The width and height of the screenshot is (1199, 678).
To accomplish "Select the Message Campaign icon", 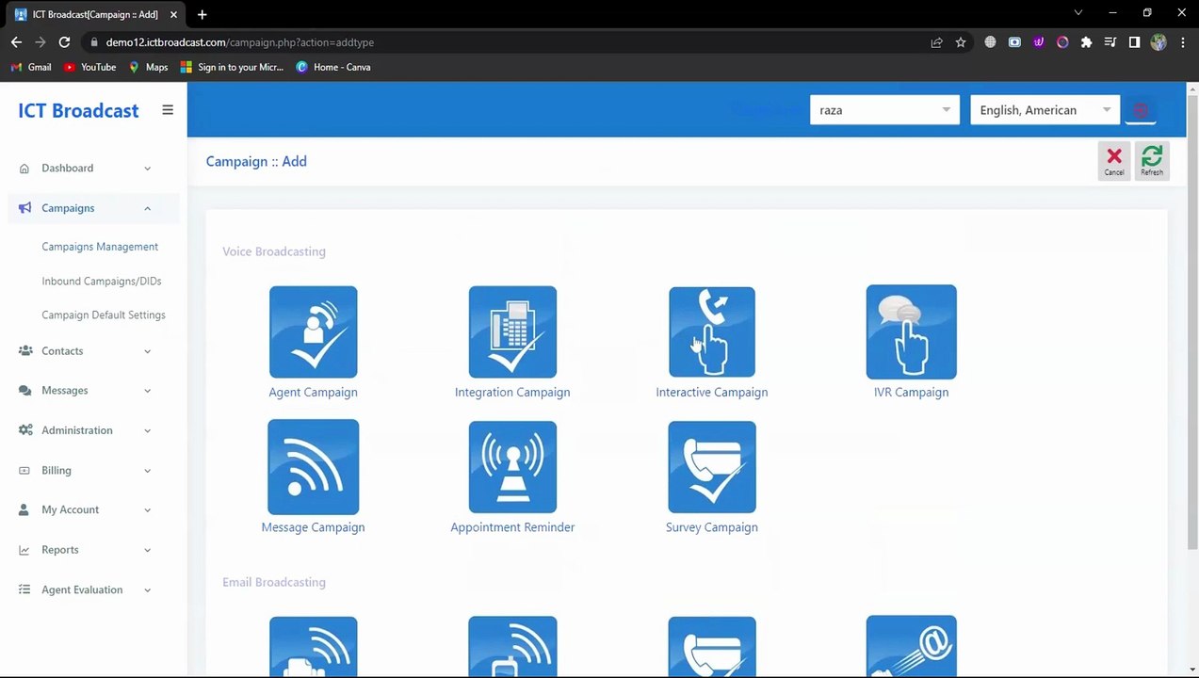I will click(313, 467).
